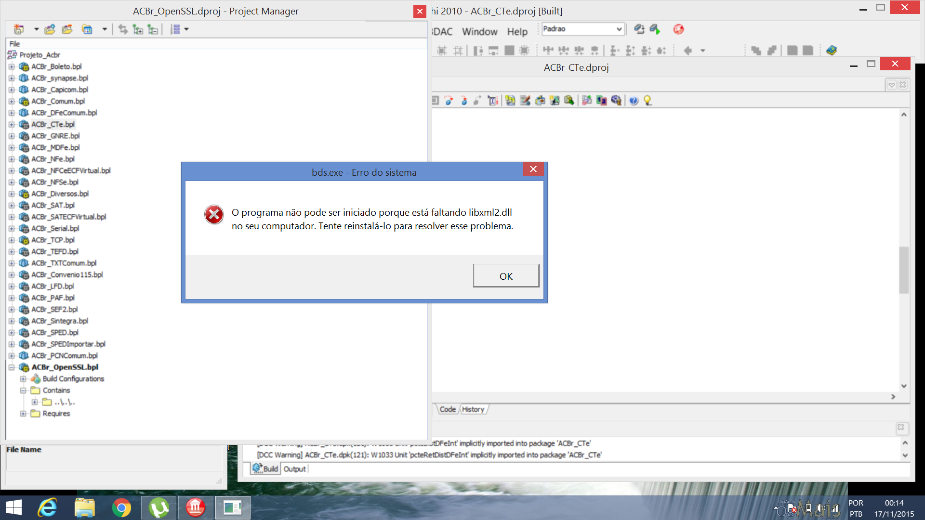This screenshot has height=520, width=925.
Task: Click the File column header
Action: (x=14, y=44)
